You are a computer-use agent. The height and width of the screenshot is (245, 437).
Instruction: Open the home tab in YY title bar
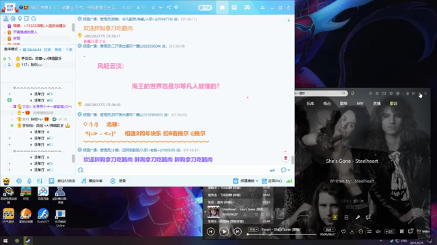[222, 7]
